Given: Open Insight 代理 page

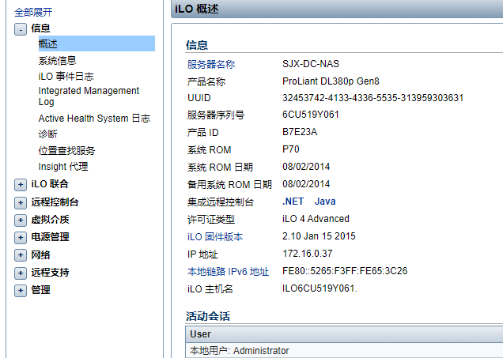Looking at the screenshot, I should click(63, 167).
